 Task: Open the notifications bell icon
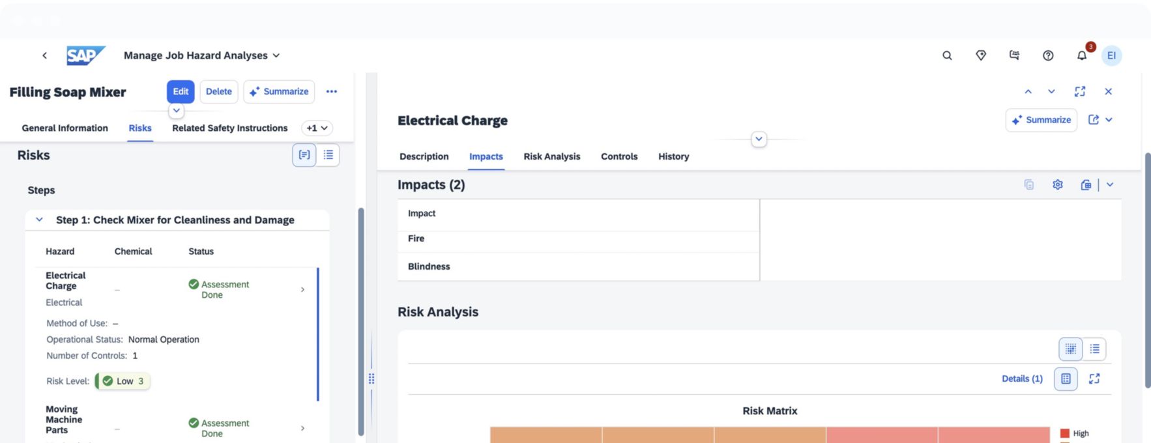click(1081, 56)
